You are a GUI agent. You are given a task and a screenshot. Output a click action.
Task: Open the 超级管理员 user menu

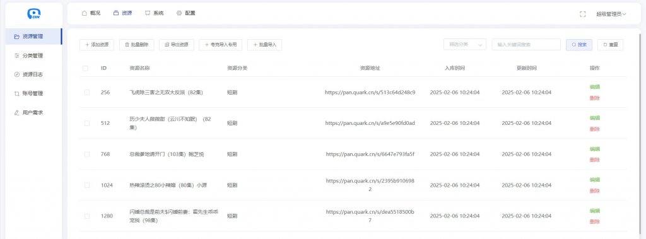(611, 14)
